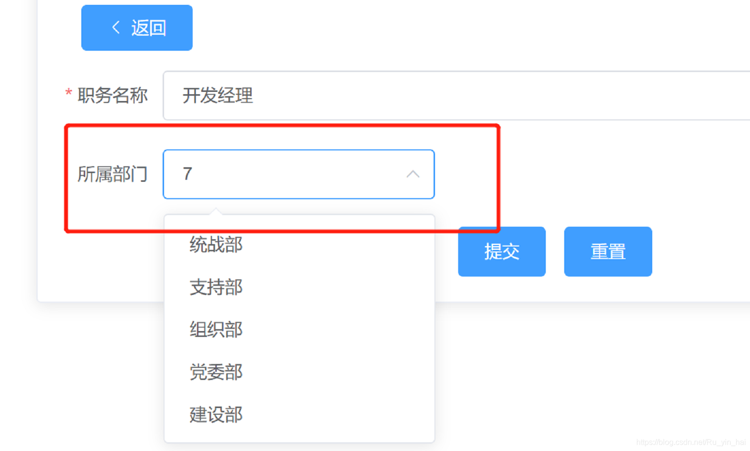Reset the form with 重置
This screenshot has height=451, width=750.
tap(608, 251)
